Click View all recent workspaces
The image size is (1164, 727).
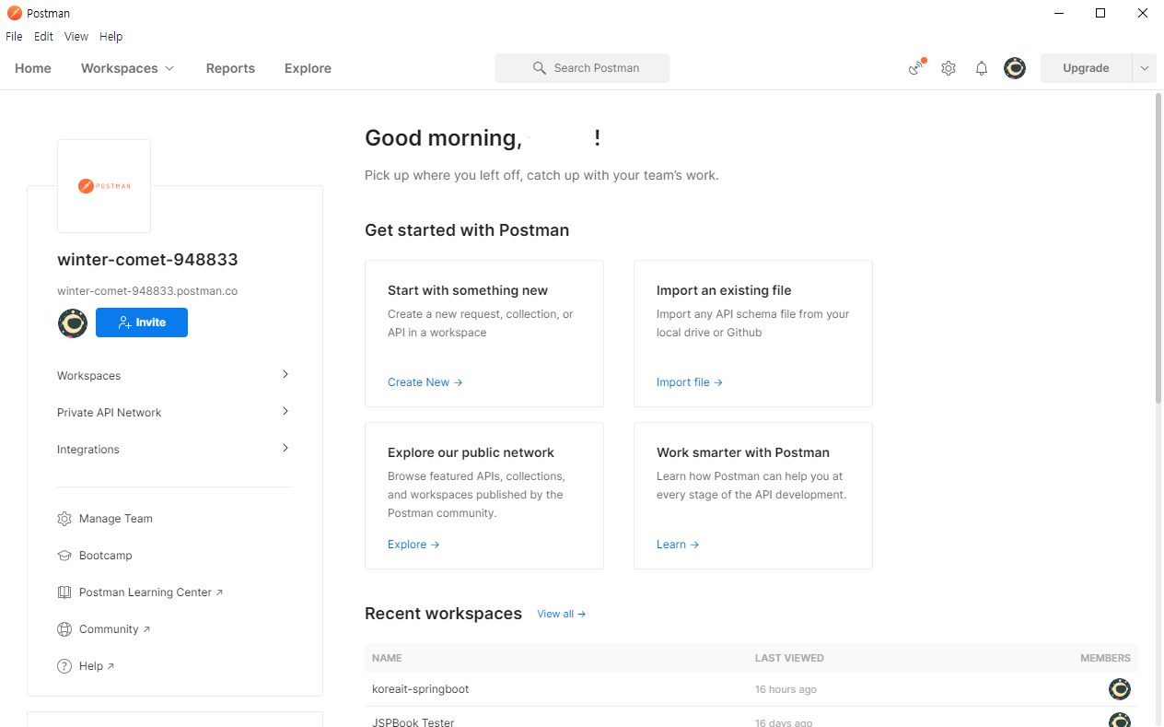coord(562,614)
